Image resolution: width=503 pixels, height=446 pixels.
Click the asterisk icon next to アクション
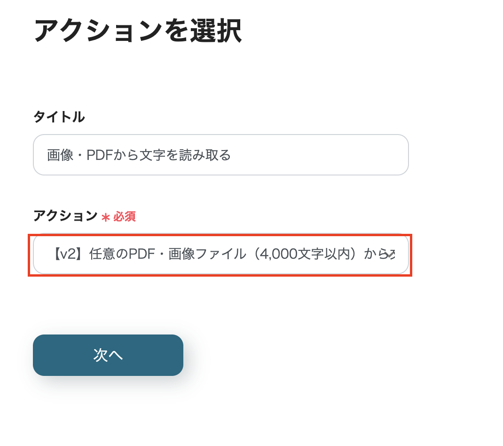pos(105,217)
